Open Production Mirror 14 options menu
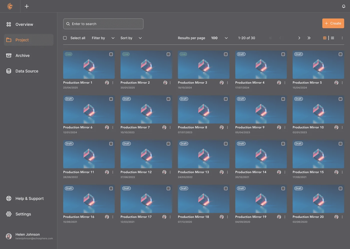The image size is (350, 249). (x=285, y=172)
